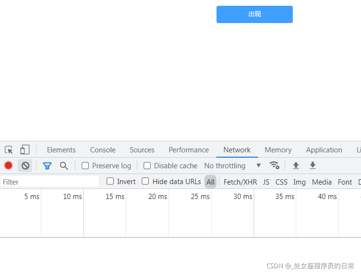Open network search magnifier icon

[x=64, y=166]
